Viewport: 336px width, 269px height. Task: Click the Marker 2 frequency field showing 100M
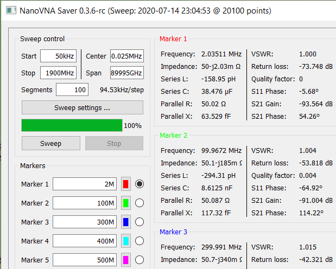[85, 203]
